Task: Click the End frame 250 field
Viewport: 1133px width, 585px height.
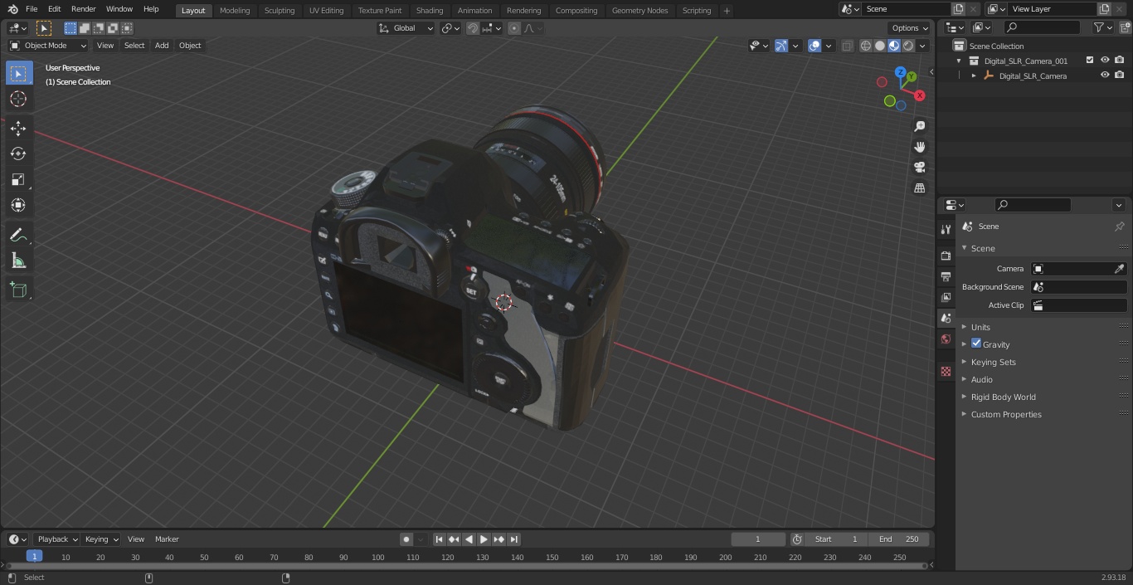Action: pyautogui.click(x=898, y=539)
